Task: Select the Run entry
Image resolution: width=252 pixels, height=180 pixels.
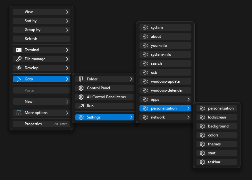Action: point(105,106)
